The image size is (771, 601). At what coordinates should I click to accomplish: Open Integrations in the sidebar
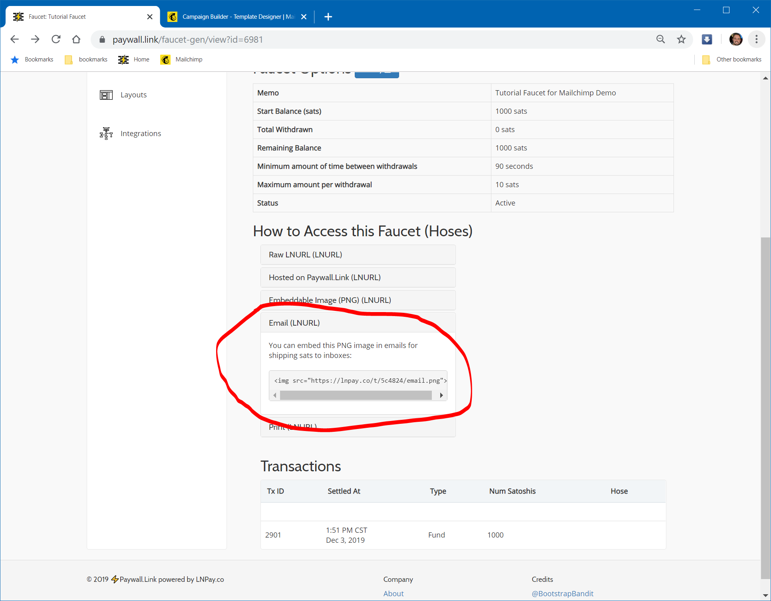(x=141, y=134)
